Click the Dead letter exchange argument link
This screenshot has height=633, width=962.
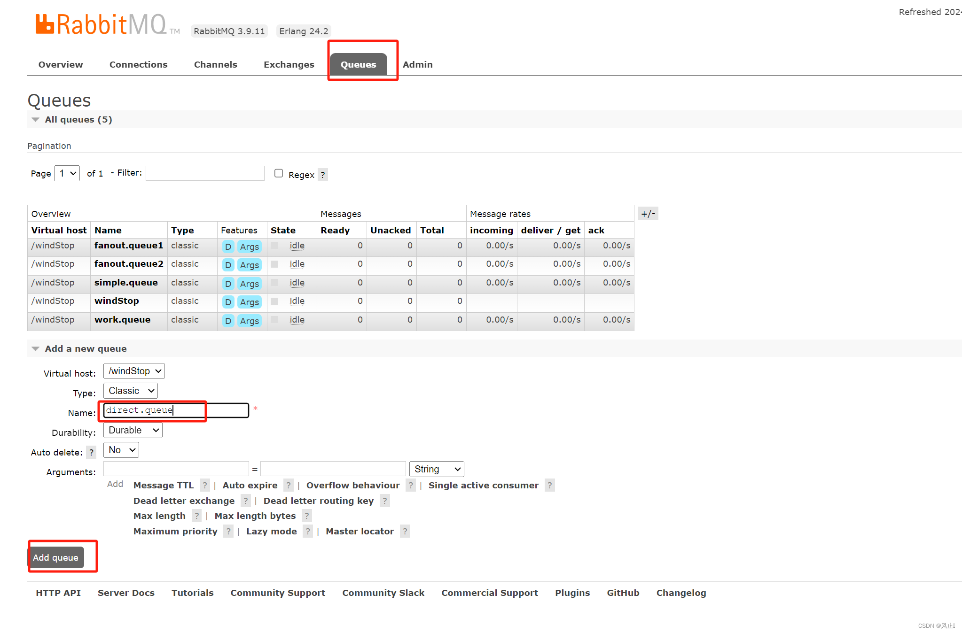[184, 501]
